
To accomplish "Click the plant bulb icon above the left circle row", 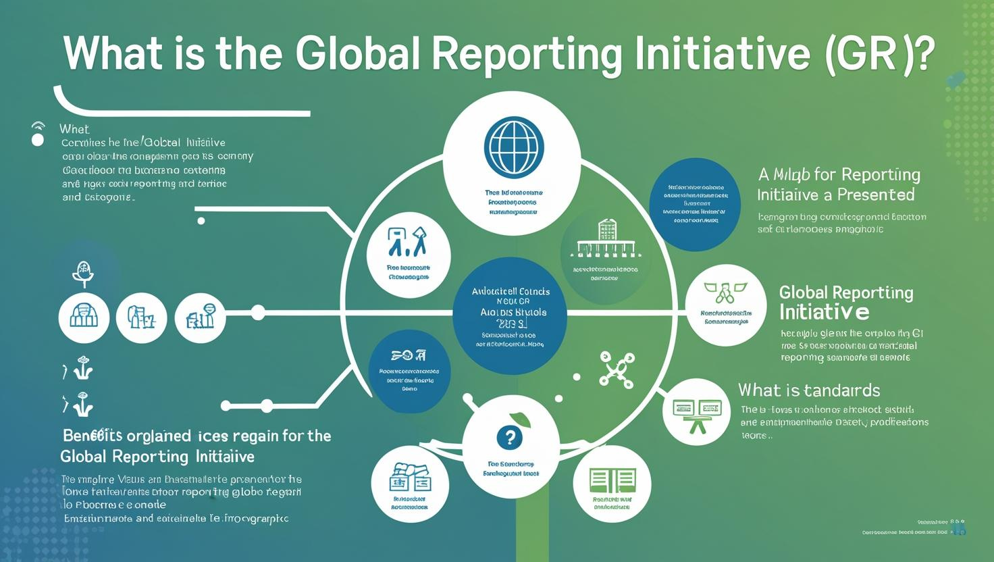I will pyautogui.click(x=83, y=274).
